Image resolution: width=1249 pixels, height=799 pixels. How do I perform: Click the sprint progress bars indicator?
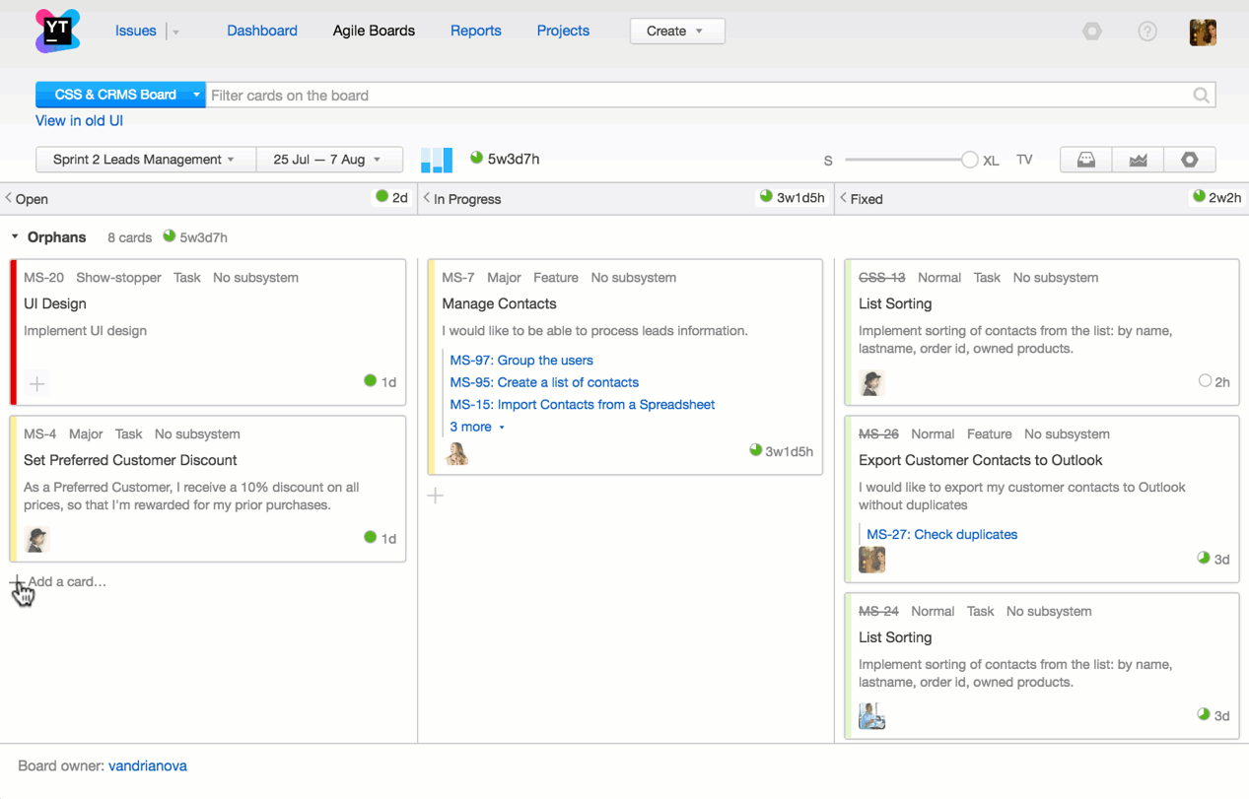pyautogui.click(x=436, y=159)
